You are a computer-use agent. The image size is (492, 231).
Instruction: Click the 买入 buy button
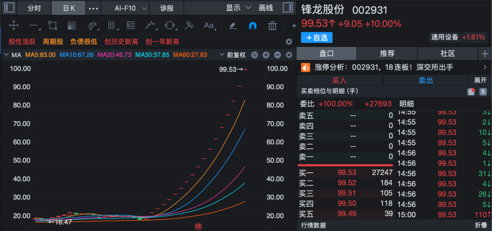click(339, 80)
